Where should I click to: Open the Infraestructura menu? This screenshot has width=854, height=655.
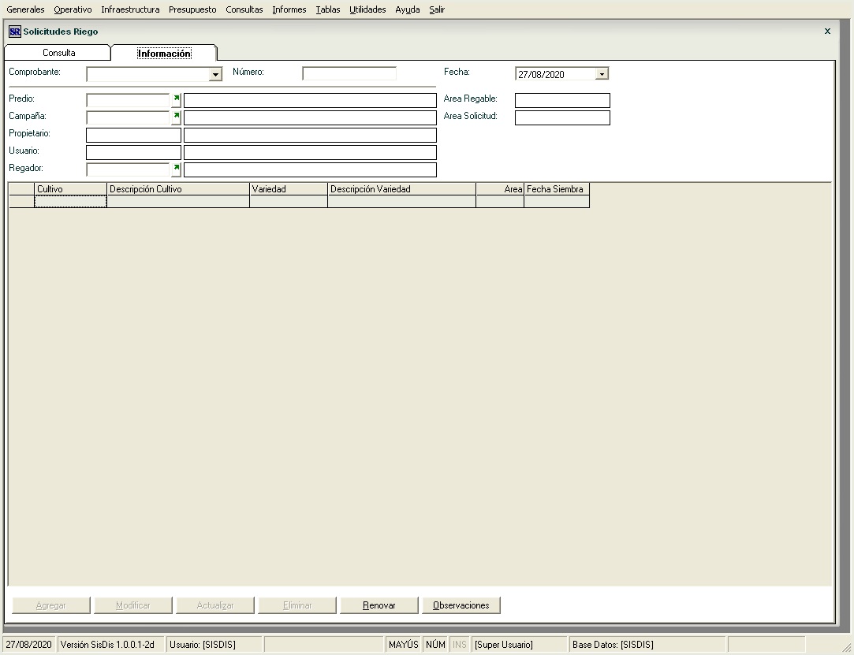(130, 9)
